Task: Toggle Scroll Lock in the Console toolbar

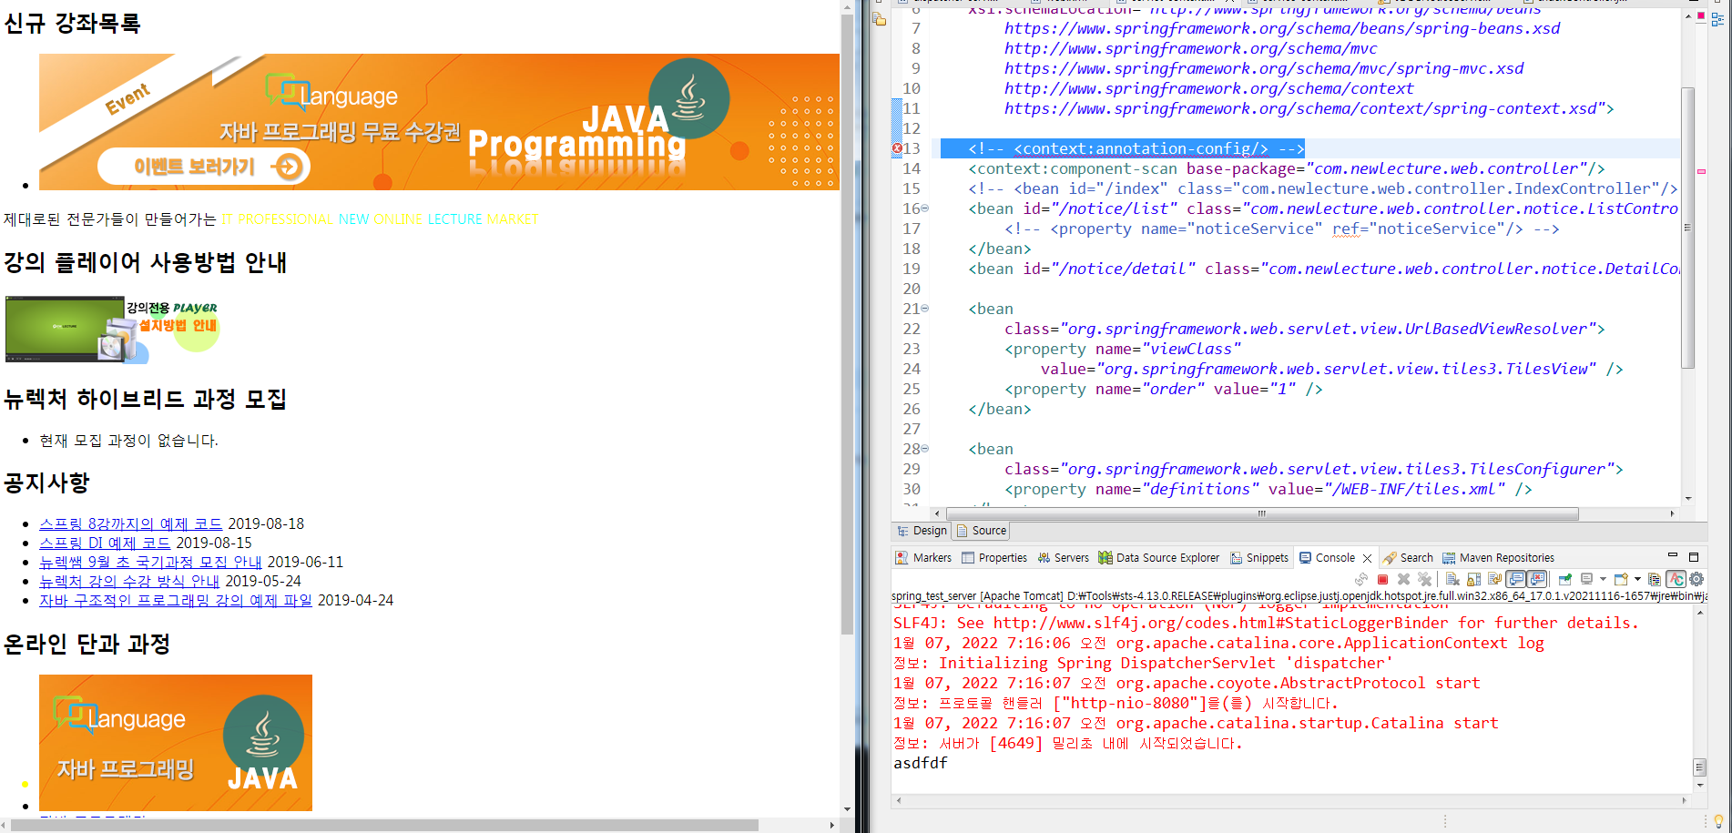Action: coord(1473,579)
